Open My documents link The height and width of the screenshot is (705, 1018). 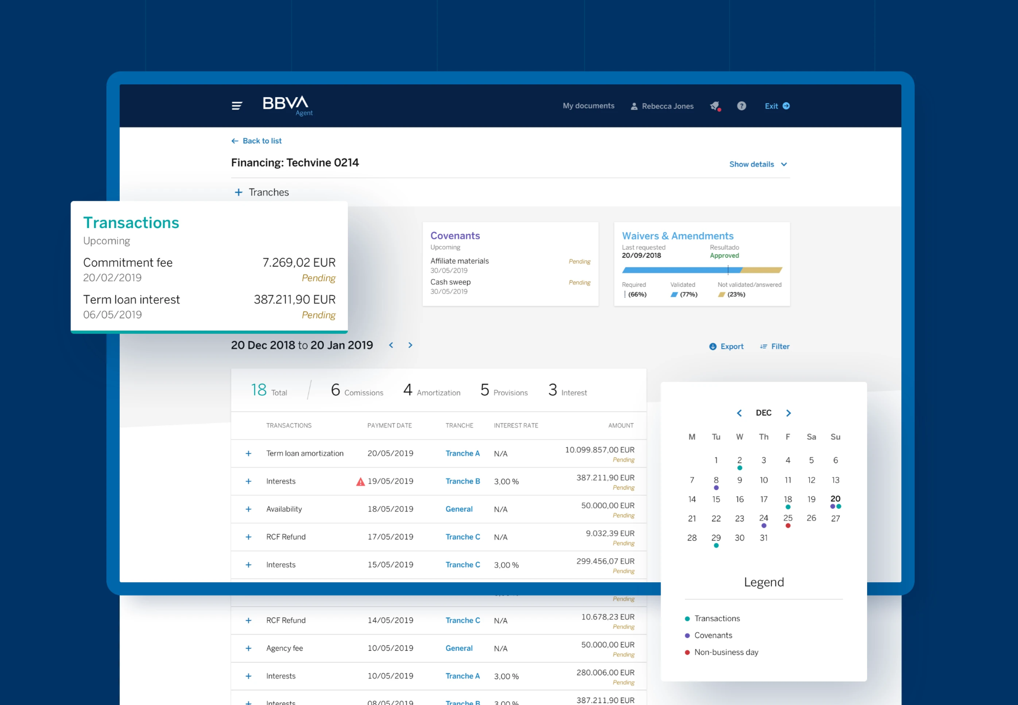[x=588, y=106]
